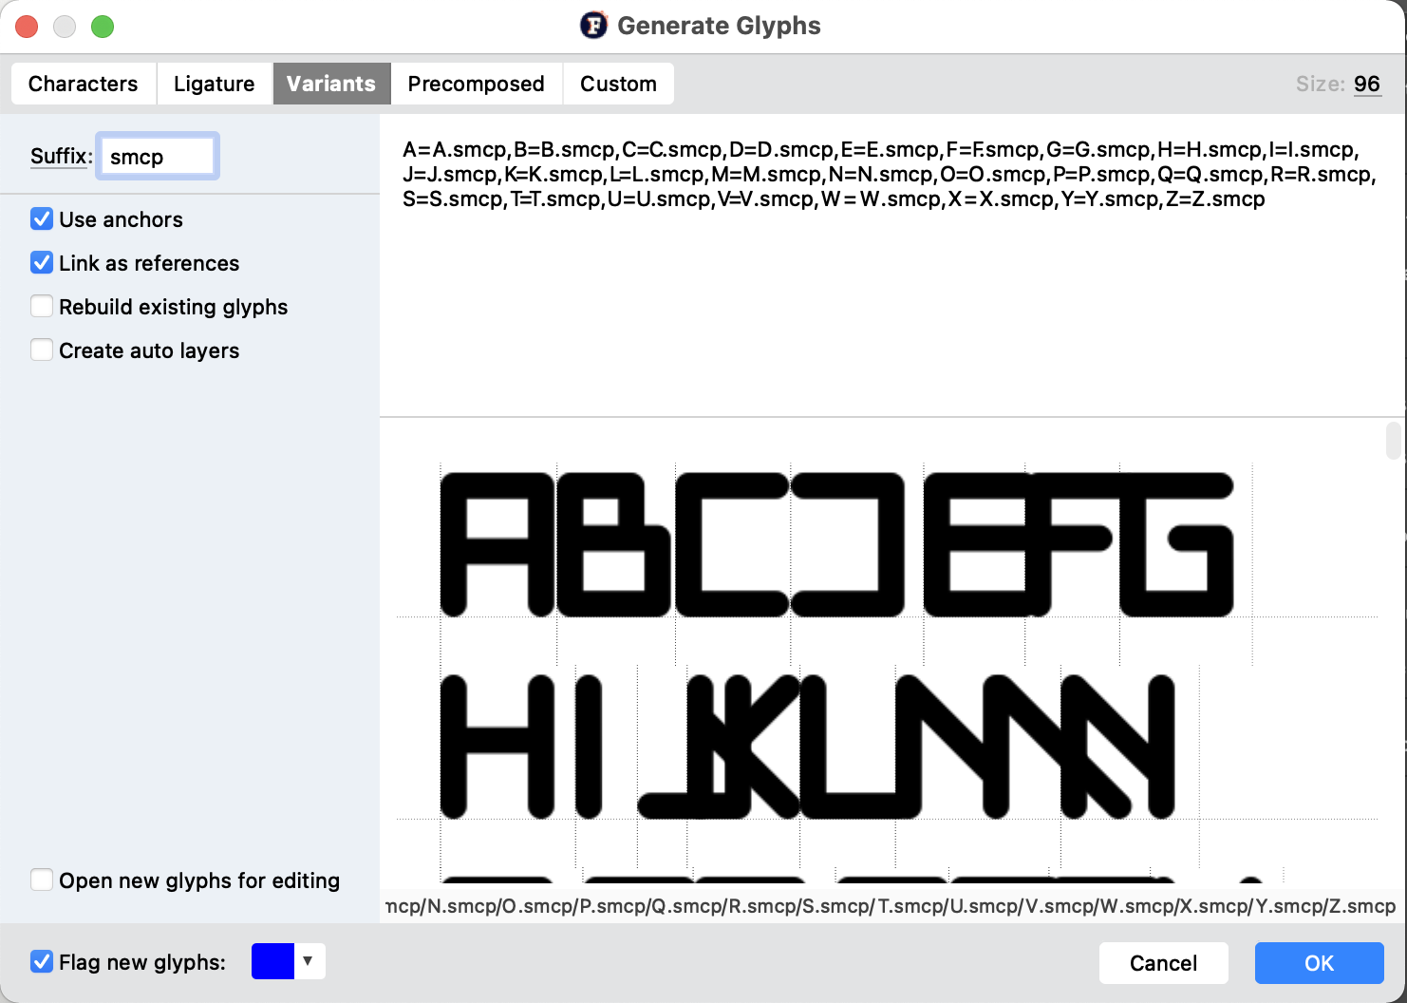Uncheck Link as references
Image resolution: width=1407 pixels, height=1003 pixels.
click(x=42, y=263)
